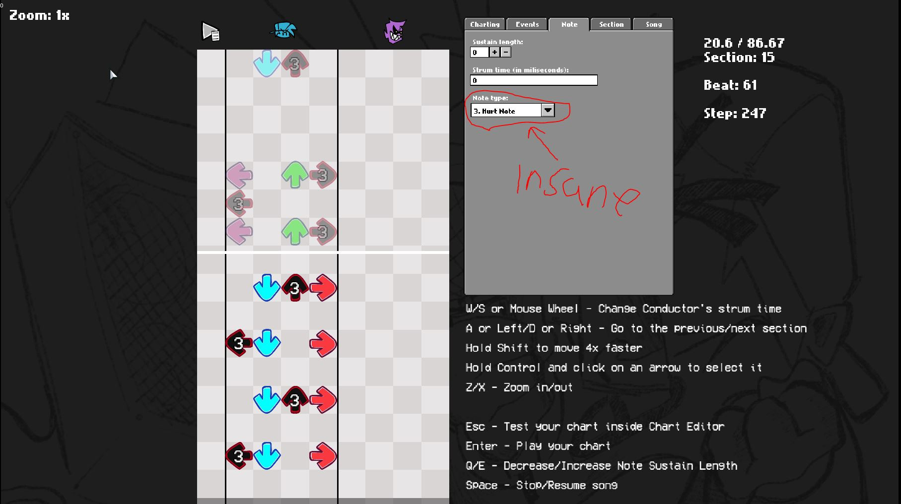
Task: Select the cyan down arrow note below the divider
Action: (266, 287)
